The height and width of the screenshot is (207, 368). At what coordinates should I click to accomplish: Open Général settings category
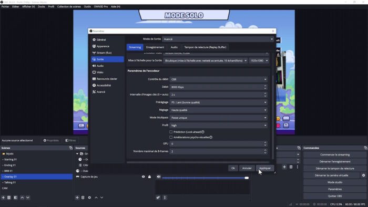click(x=107, y=40)
